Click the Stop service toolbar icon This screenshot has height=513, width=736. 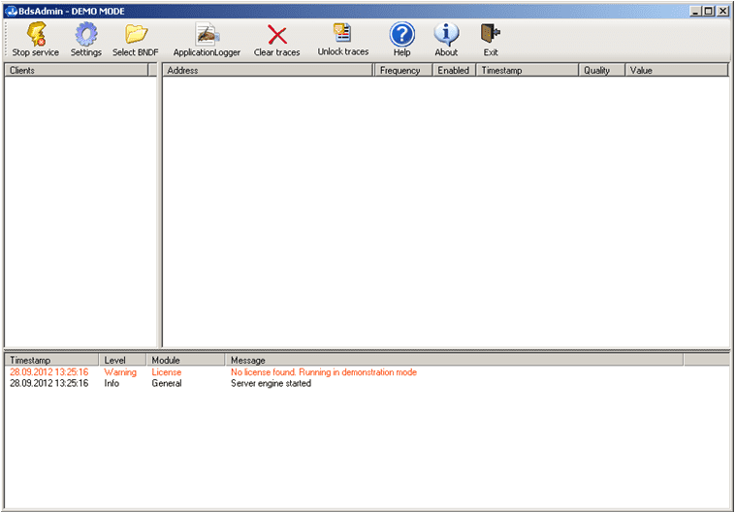(35, 36)
